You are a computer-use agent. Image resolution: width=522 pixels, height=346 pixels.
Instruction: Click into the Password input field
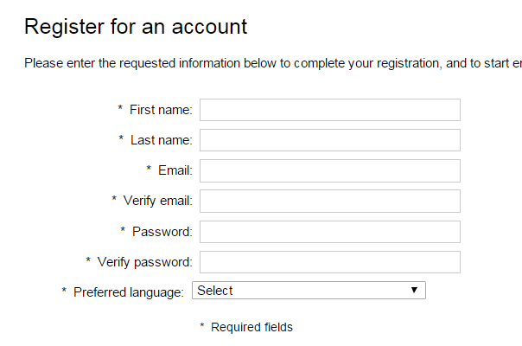click(329, 232)
